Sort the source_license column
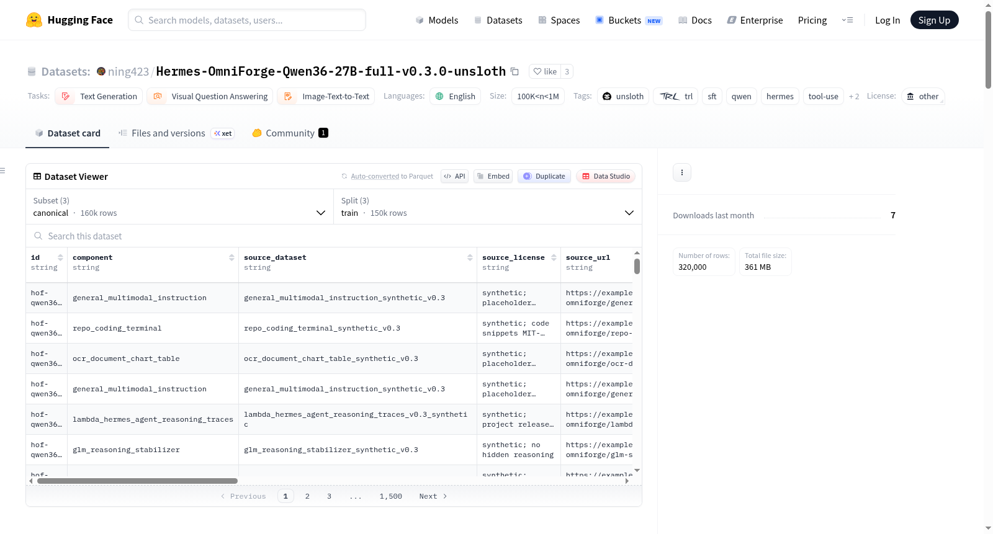Screen dimensions: 993x534 [554, 257]
